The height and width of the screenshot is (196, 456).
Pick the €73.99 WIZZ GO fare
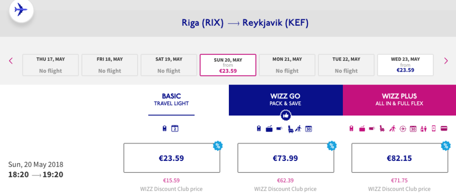pyautogui.click(x=285, y=158)
